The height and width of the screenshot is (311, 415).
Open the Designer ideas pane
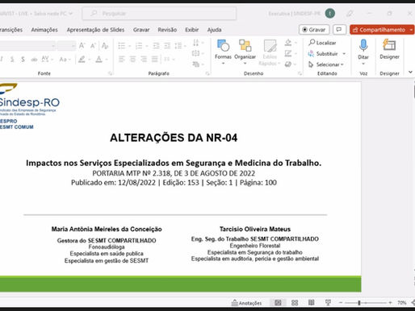[389, 49]
